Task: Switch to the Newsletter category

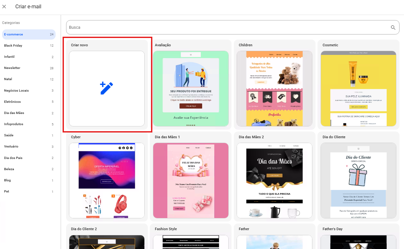Action: click(x=29, y=68)
